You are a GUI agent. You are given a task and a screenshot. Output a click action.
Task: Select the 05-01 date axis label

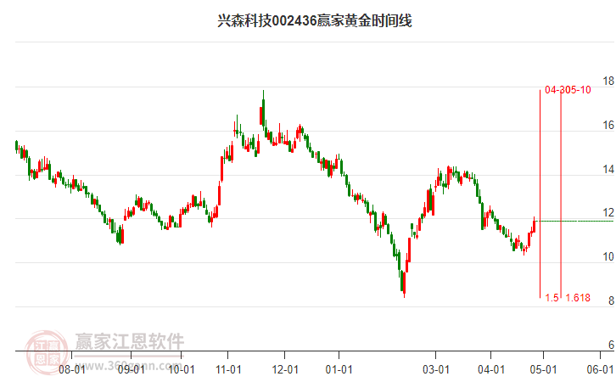point(544,369)
